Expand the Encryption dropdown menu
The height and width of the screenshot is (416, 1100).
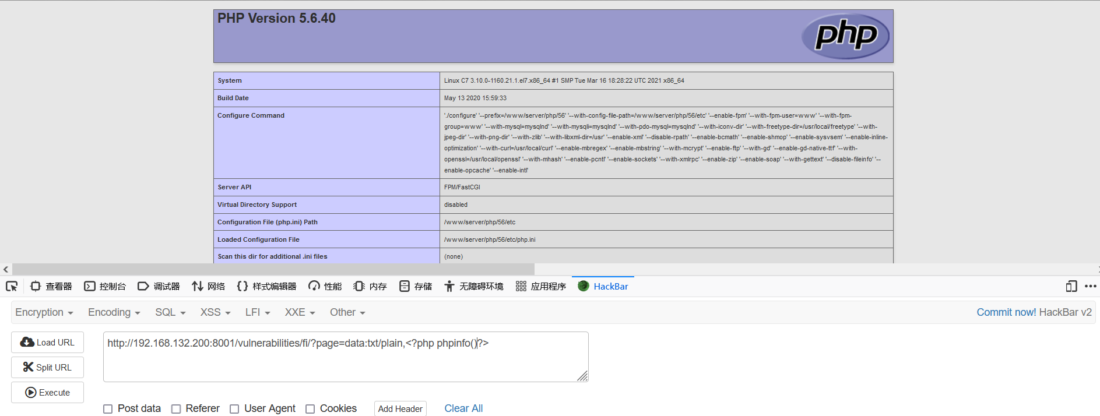click(x=44, y=312)
